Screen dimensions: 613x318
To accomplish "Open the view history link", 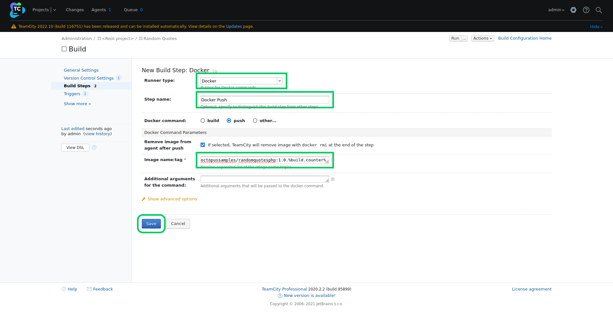I will click(x=98, y=134).
